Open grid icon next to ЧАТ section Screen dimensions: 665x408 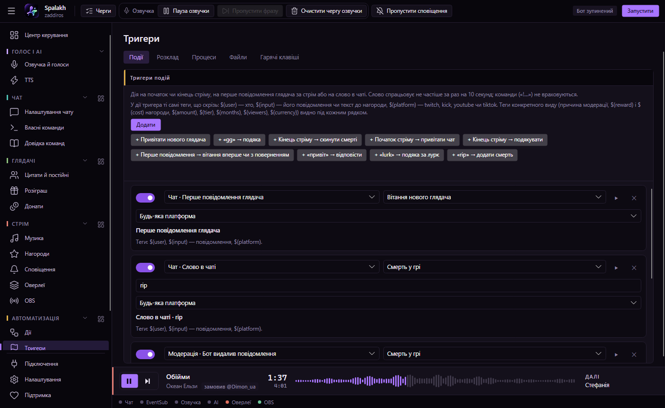pyautogui.click(x=101, y=98)
